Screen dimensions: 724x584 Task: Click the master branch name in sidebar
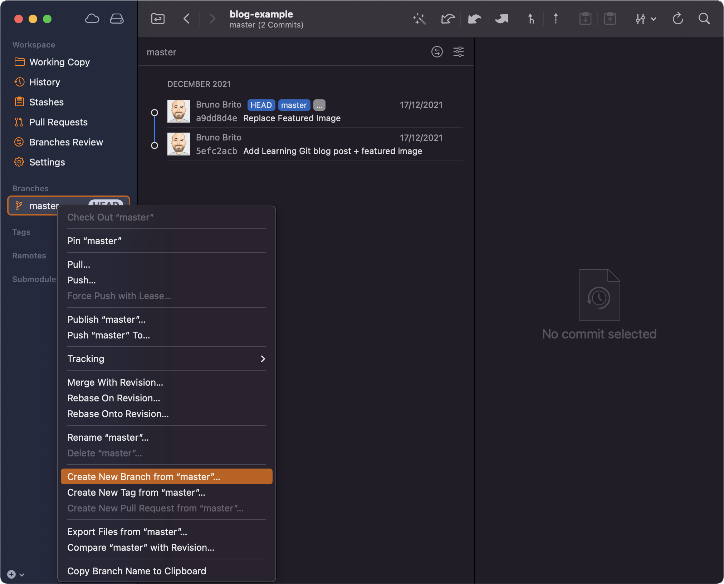tap(44, 205)
